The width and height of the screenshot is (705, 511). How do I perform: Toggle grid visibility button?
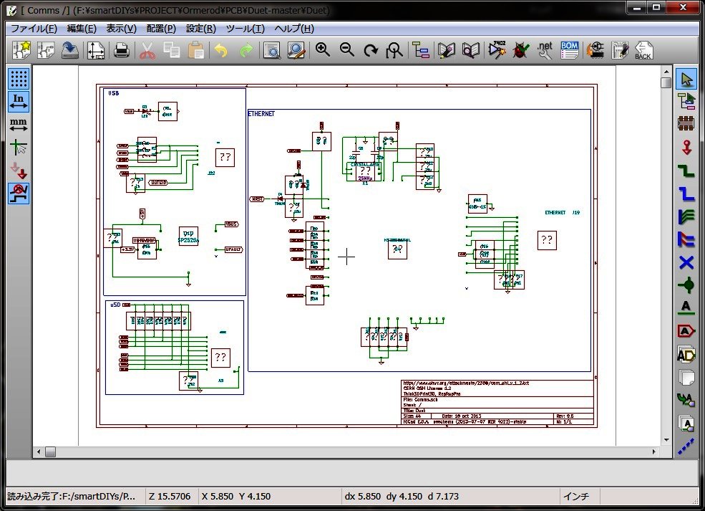click(19, 79)
